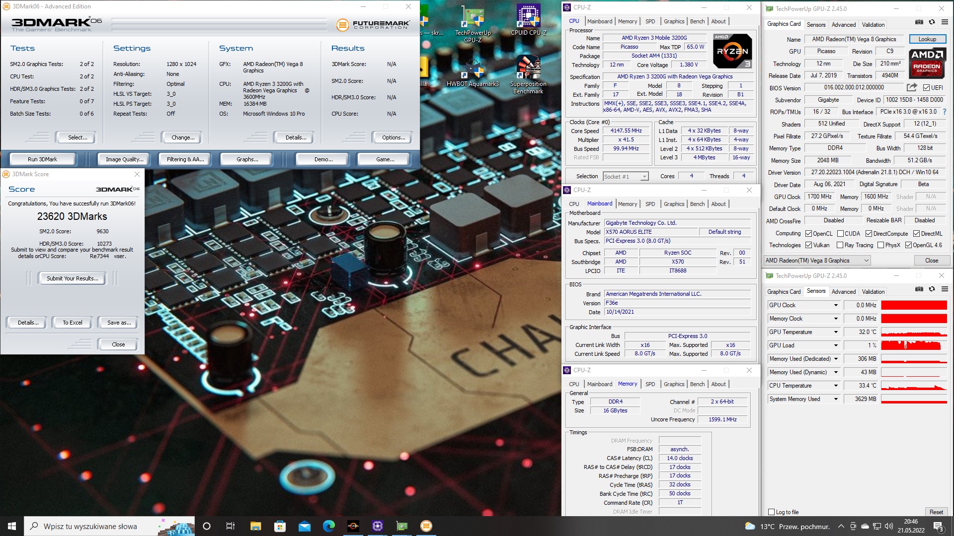This screenshot has height=536, width=954.
Task: Click Run 3DMark button
Action: pos(42,159)
